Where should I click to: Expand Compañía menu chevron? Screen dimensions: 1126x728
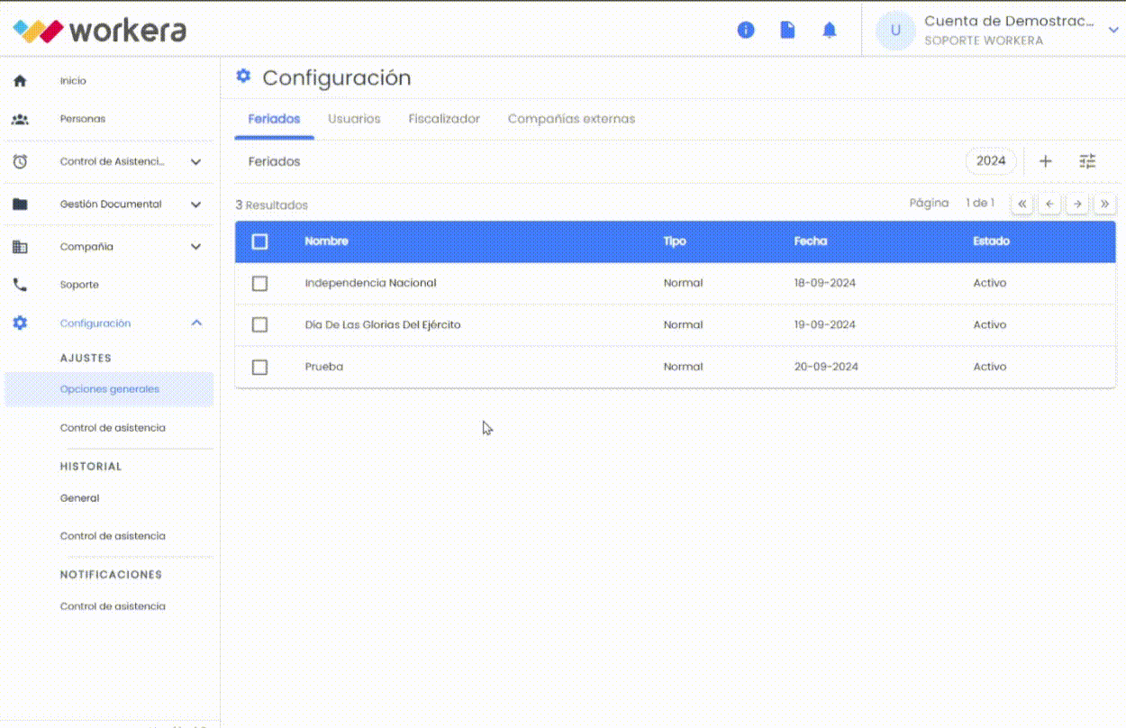pyautogui.click(x=196, y=247)
